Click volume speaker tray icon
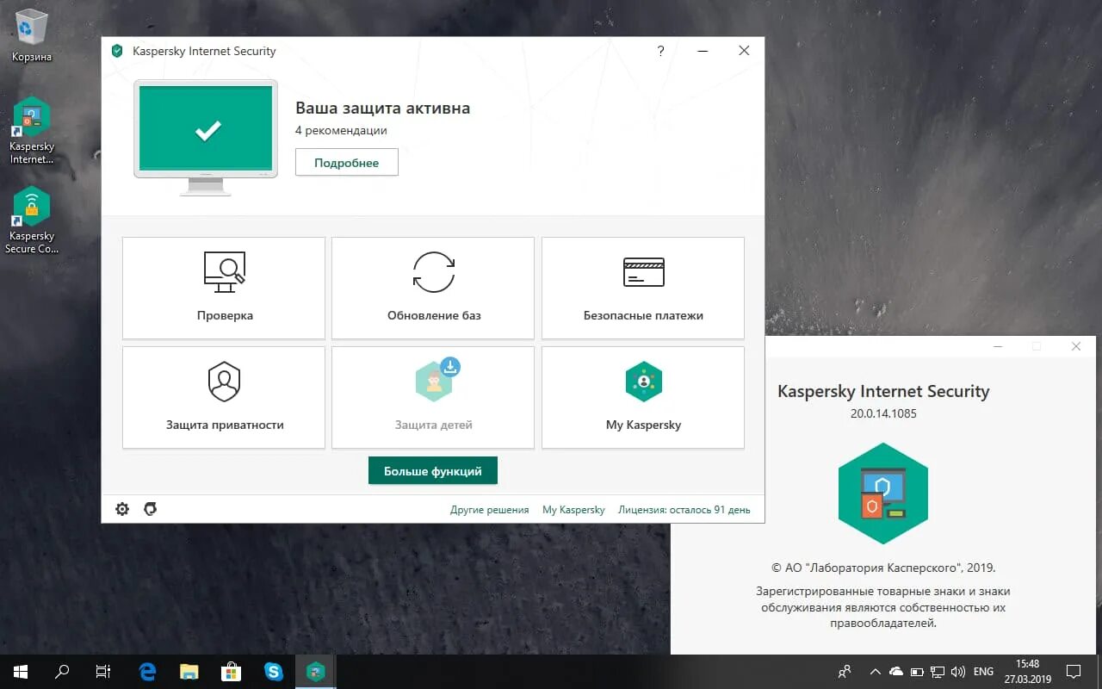The image size is (1102, 689). [x=958, y=671]
